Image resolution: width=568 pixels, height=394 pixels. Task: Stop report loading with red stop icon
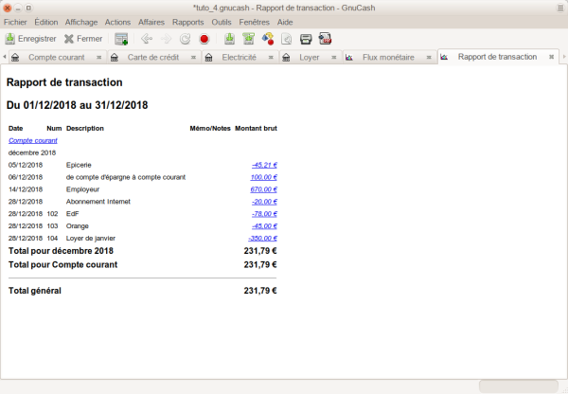point(204,39)
